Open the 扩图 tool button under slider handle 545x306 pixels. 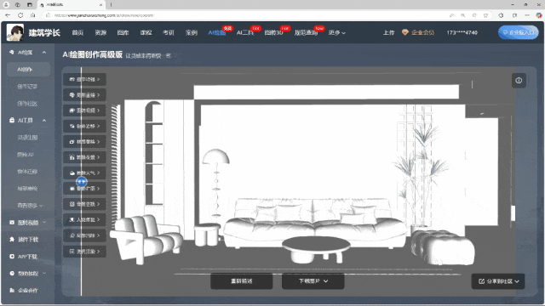click(84, 189)
